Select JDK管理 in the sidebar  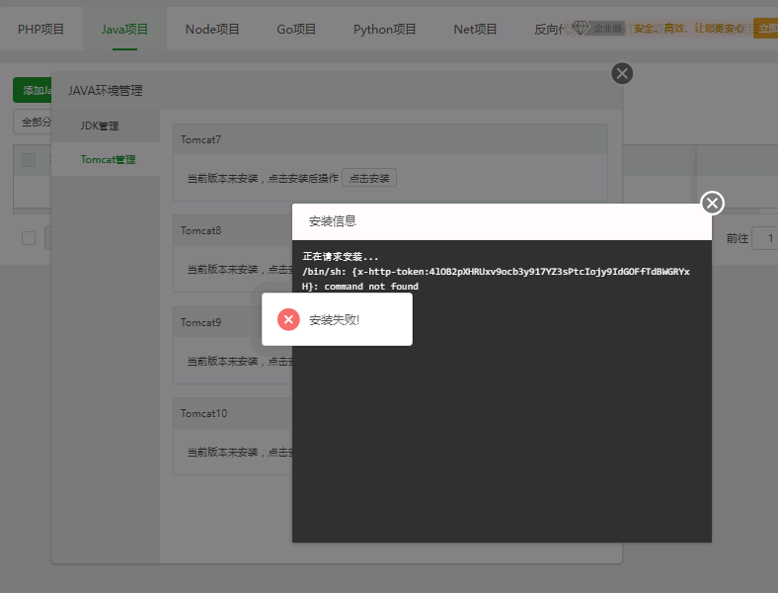[x=106, y=126]
